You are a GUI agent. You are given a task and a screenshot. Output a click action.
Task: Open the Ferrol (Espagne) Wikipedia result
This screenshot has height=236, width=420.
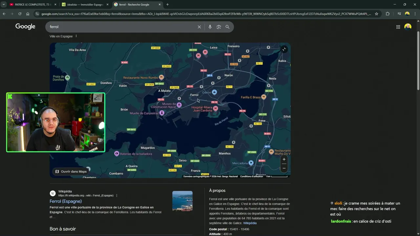click(66, 201)
